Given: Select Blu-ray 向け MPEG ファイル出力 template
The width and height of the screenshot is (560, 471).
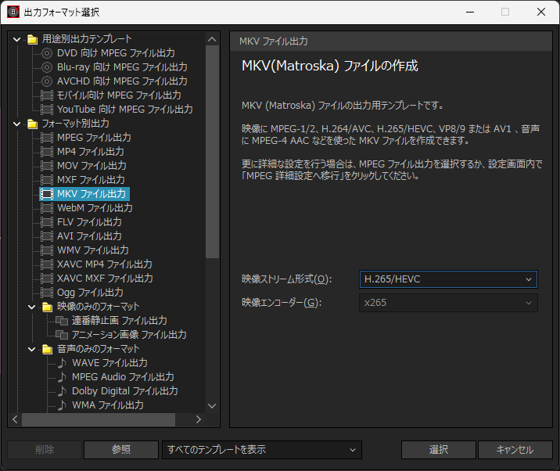Looking at the screenshot, I should [x=122, y=67].
